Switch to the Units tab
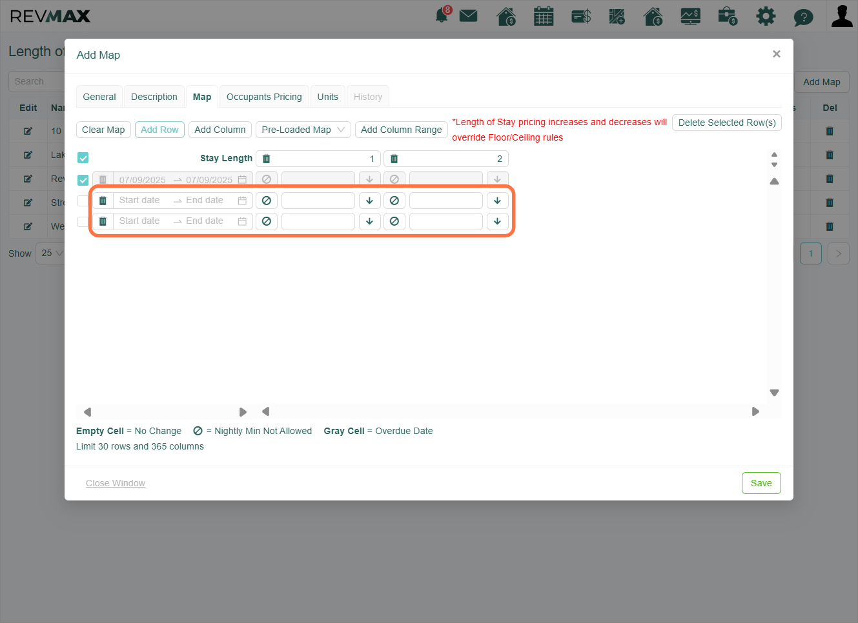 click(x=328, y=97)
